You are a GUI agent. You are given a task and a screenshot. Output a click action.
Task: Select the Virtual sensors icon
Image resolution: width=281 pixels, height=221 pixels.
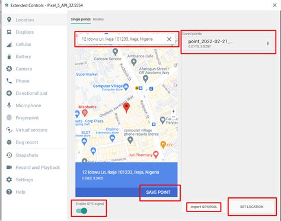coord(9,130)
